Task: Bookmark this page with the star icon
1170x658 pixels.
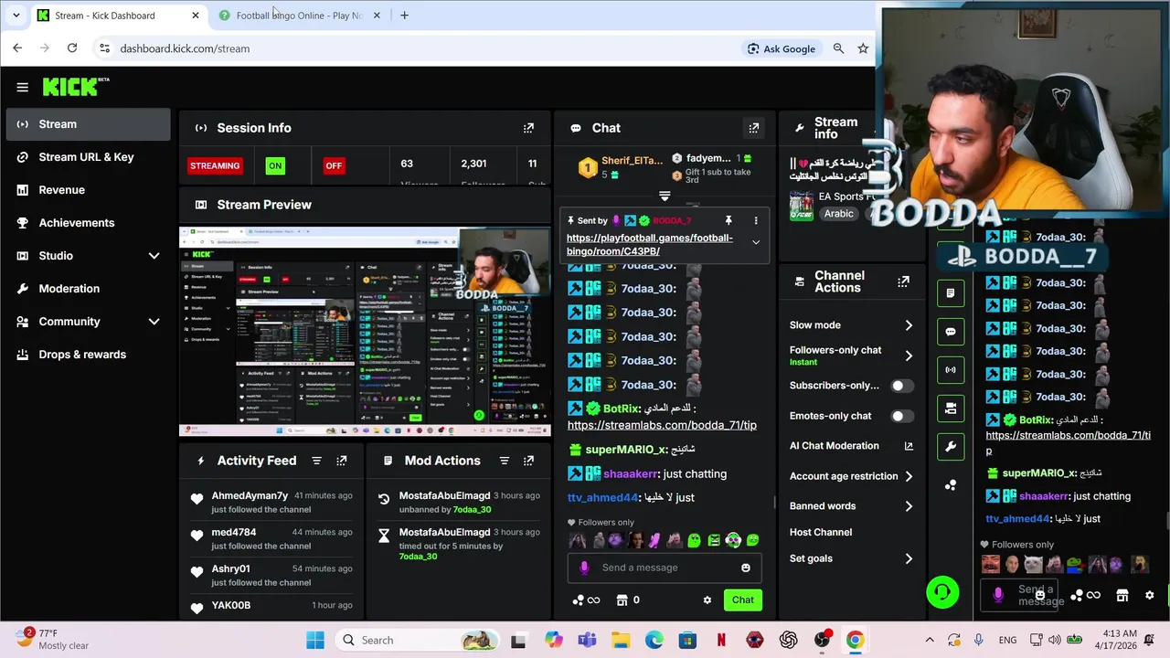Action: click(863, 48)
